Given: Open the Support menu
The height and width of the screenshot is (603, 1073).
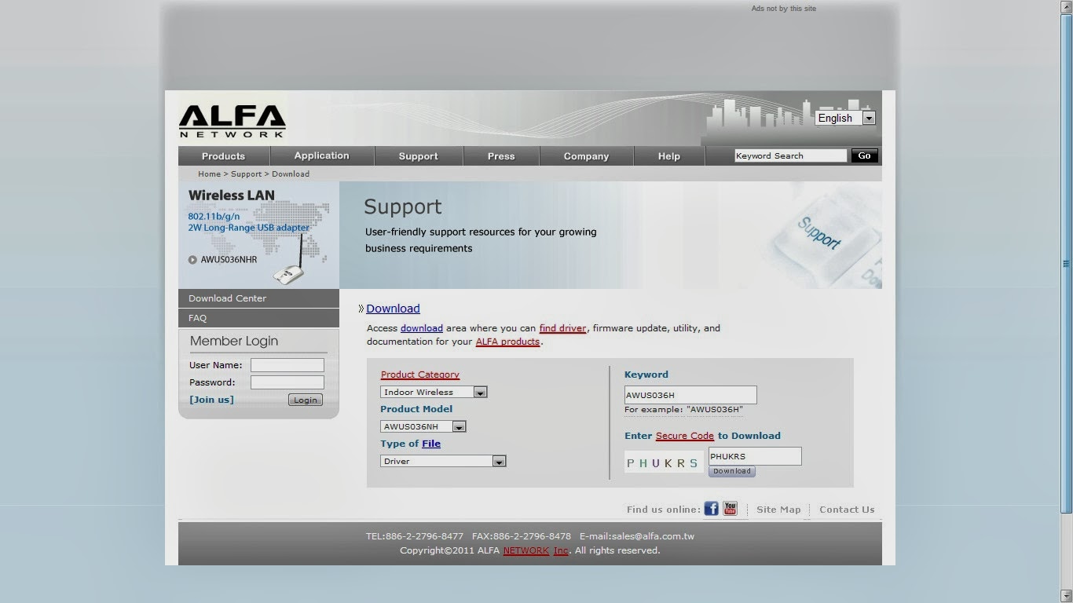Looking at the screenshot, I should click(x=418, y=155).
